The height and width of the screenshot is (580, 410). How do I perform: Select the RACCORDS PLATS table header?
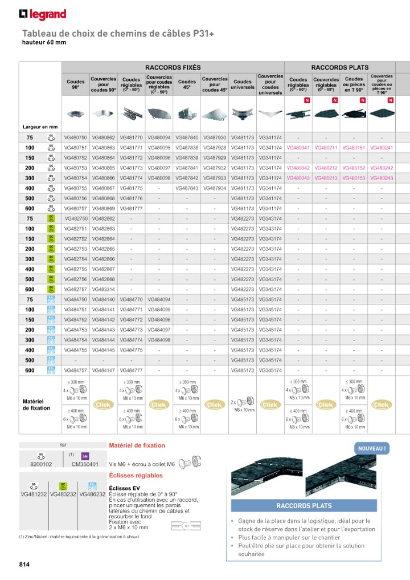(x=340, y=67)
